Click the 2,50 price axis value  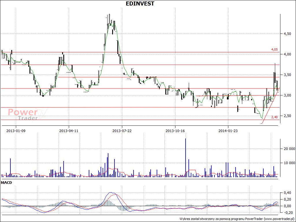[x=287, y=116]
